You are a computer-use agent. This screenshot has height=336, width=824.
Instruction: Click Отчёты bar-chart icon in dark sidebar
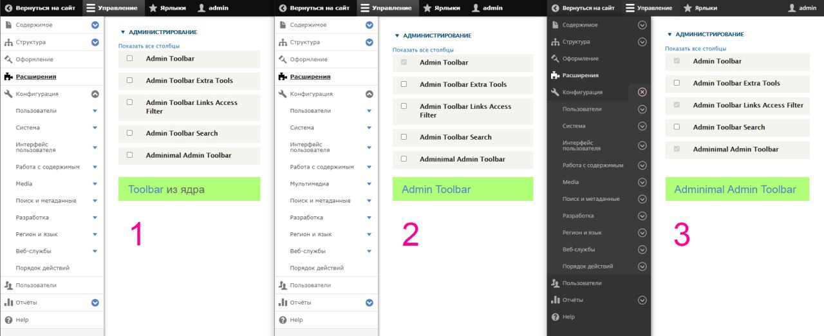click(x=555, y=300)
